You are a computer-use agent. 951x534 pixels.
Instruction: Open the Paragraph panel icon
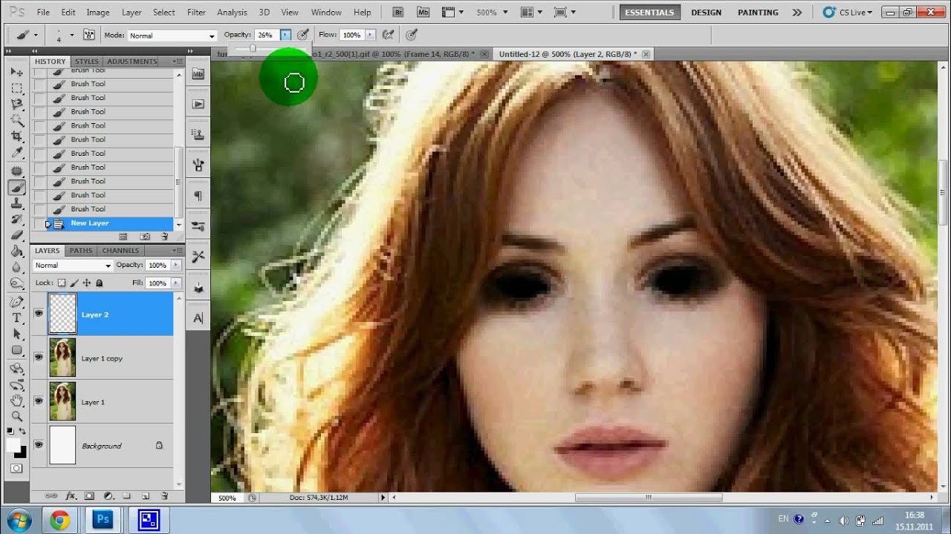coord(198,196)
